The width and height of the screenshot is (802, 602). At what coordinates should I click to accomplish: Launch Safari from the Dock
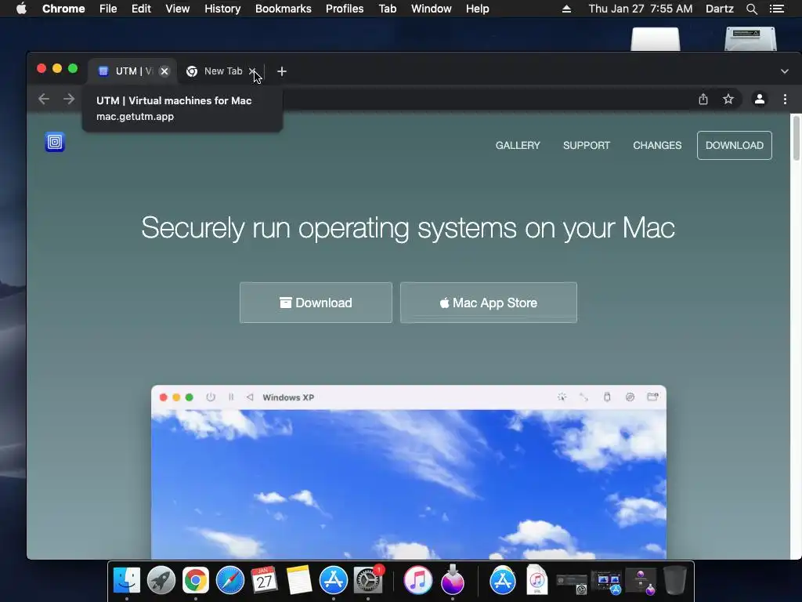click(x=230, y=581)
